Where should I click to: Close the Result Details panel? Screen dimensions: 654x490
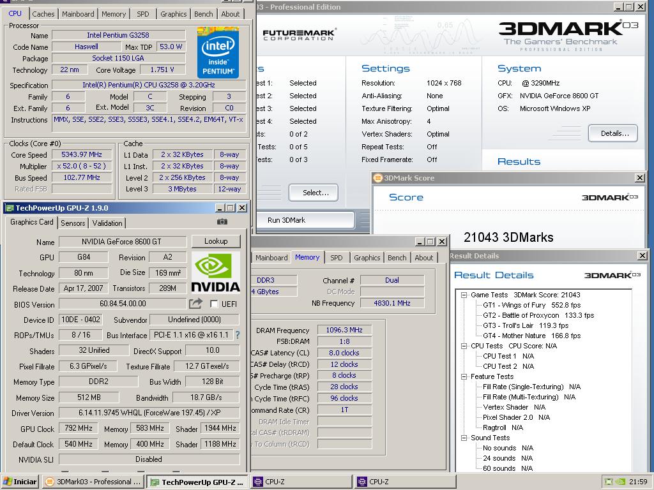point(643,255)
